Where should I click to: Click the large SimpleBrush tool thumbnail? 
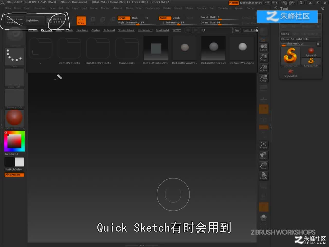pos(290,57)
